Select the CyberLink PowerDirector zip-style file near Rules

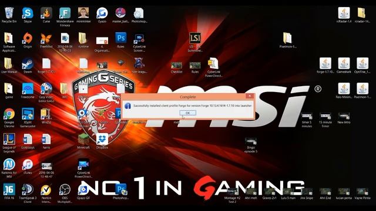[213, 67]
